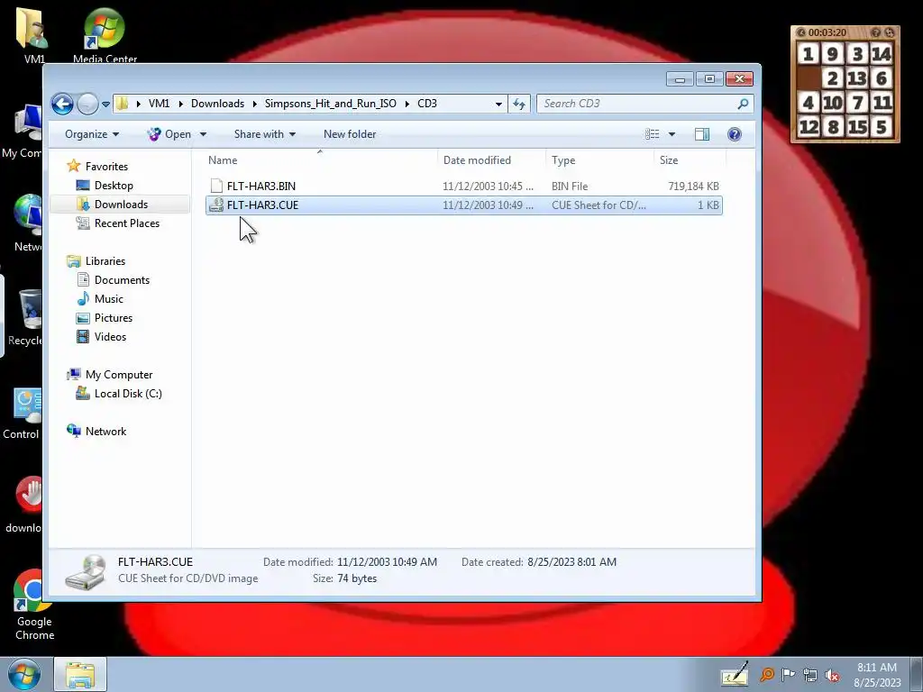923x692 pixels.
Task: Sort by the Date modified column
Action: pyautogui.click(x=491, y=160)
